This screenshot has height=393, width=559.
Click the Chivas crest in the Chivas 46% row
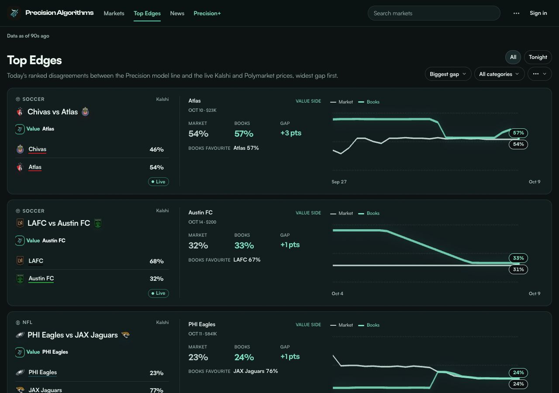tap(20, 149)
